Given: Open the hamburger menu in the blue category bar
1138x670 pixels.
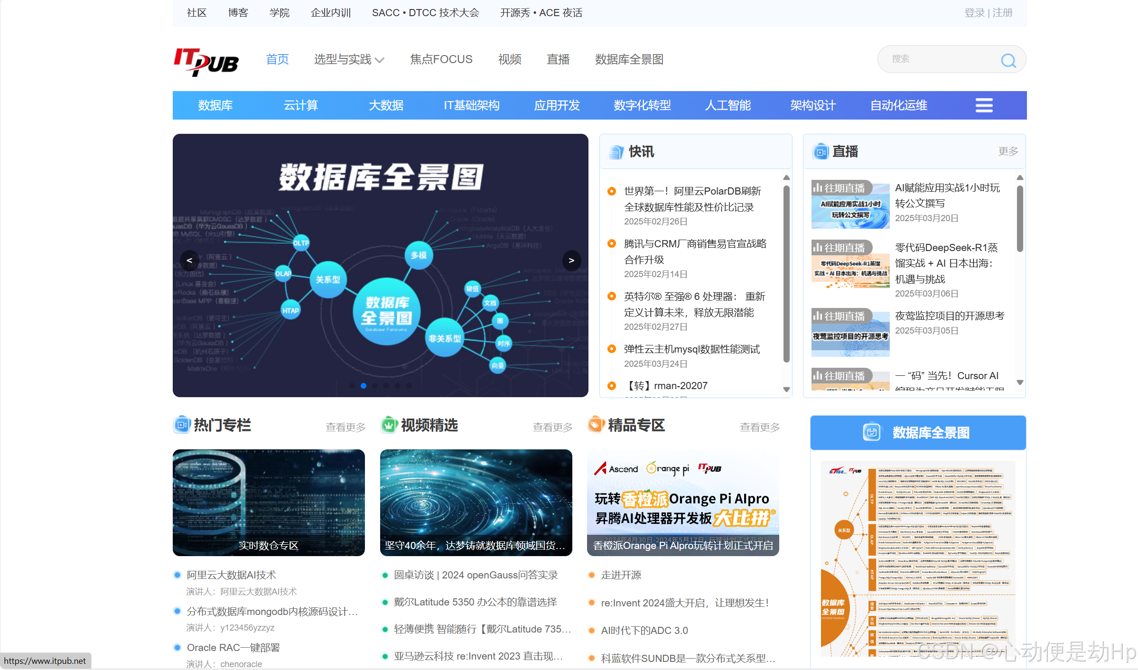Looking at the screenshot, I should pos(984,105).
